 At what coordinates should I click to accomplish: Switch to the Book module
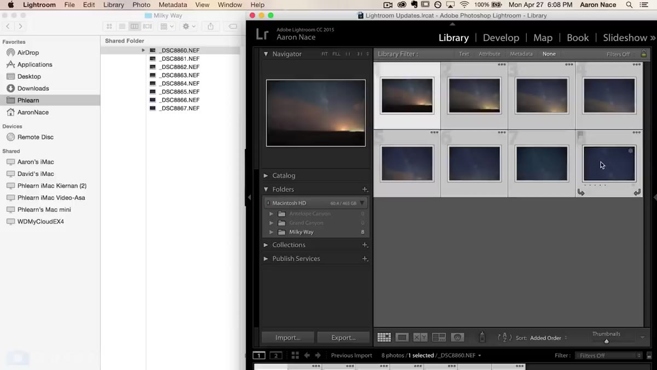(x=578, y=38)
